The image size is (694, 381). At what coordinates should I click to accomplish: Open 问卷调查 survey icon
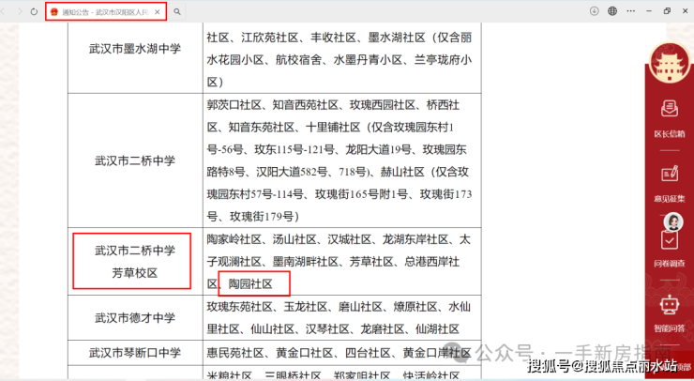click(x=670, y=240)
